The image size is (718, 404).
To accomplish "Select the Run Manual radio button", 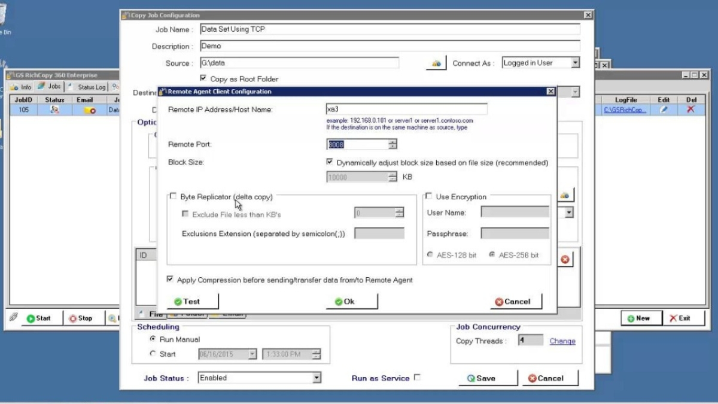I will (x=153, y=339).
